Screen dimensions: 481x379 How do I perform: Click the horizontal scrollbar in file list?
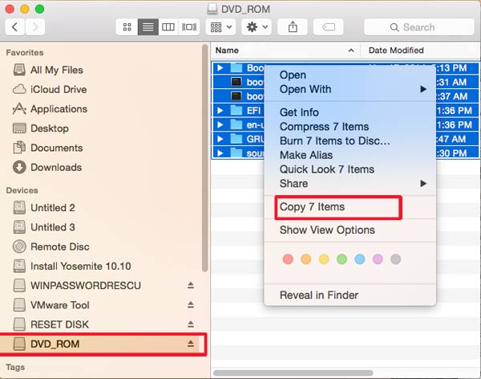tap(293, 373)
